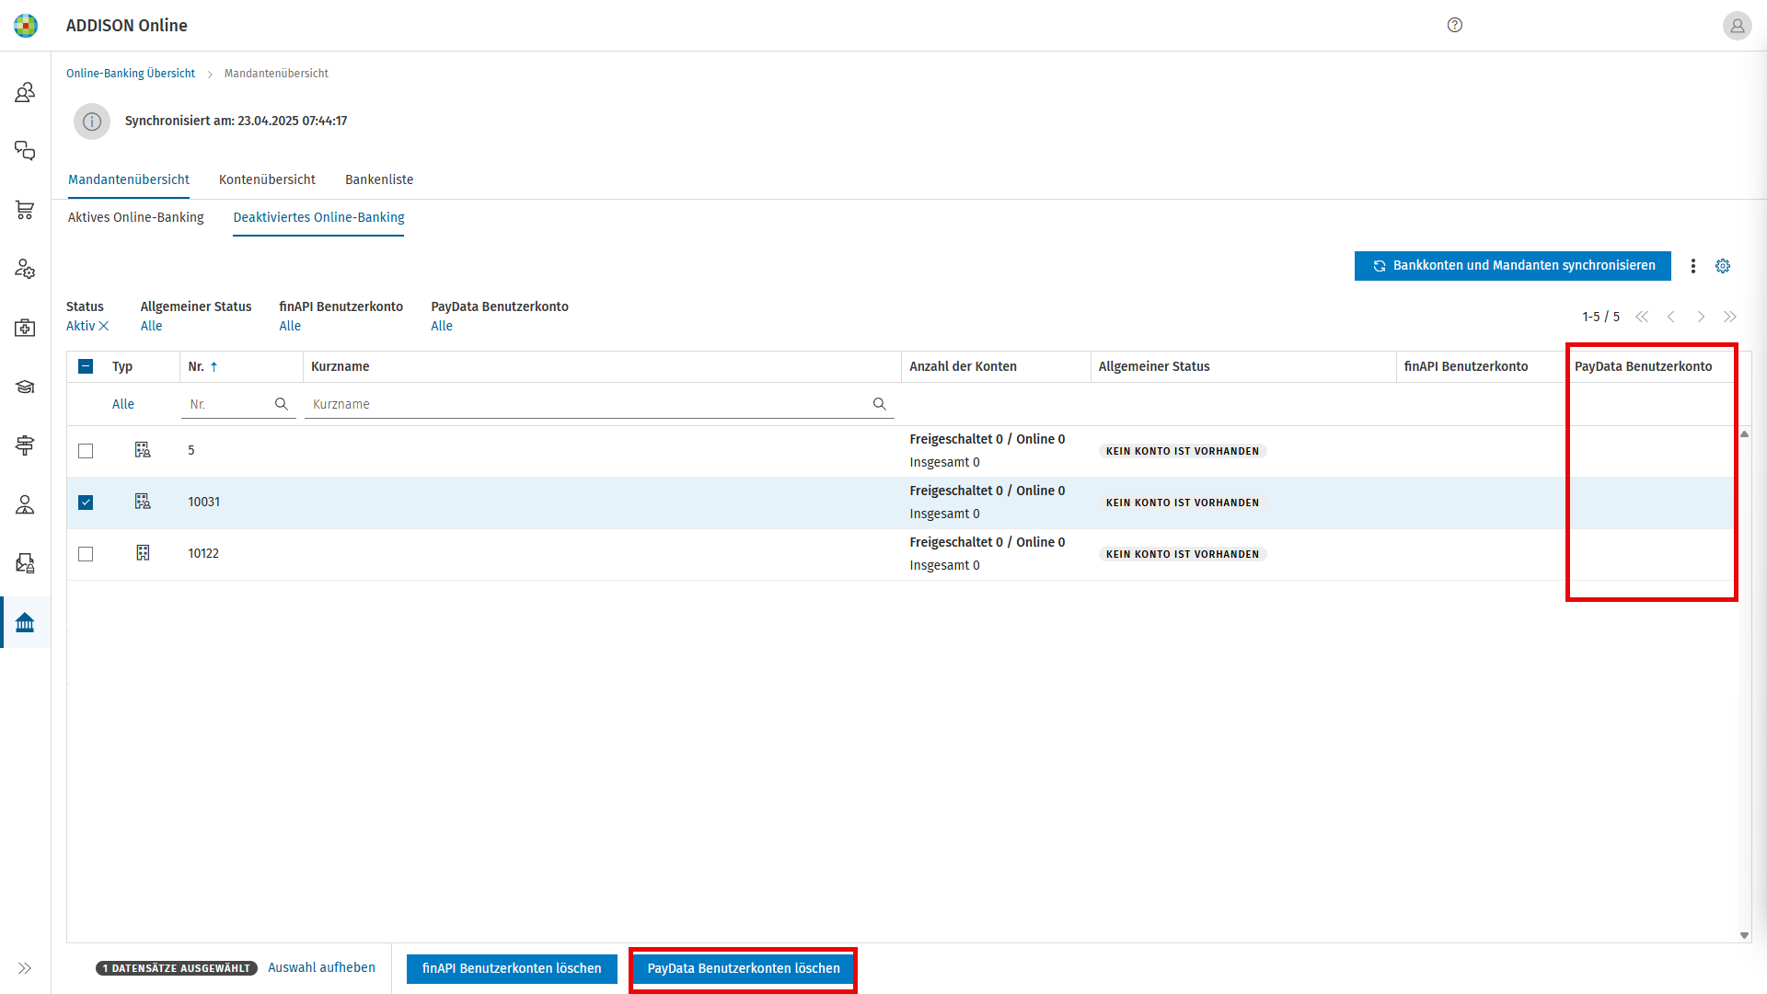Click PayData Benutzerkonten löschen button

tap(744, 968)
